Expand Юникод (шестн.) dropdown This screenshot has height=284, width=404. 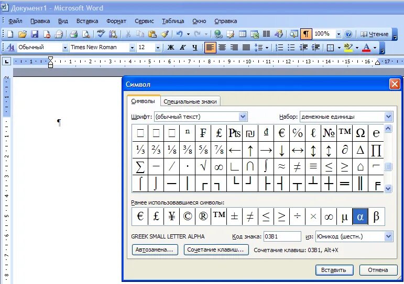[388, 236]
